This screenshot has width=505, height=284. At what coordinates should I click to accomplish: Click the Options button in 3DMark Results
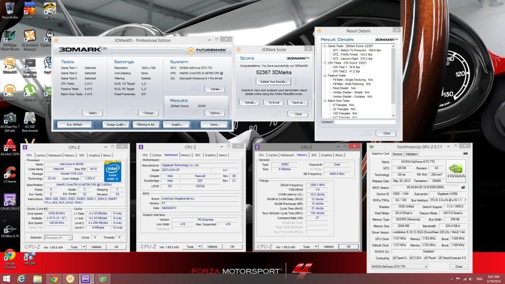click(x=216, y=113)
